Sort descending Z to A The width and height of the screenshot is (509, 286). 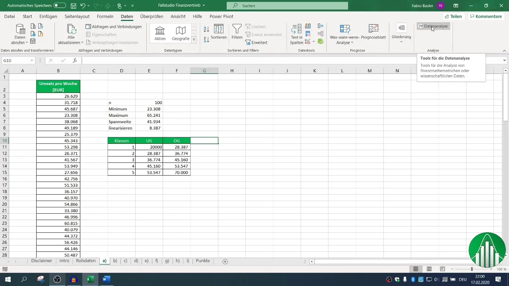click(206, 39)
